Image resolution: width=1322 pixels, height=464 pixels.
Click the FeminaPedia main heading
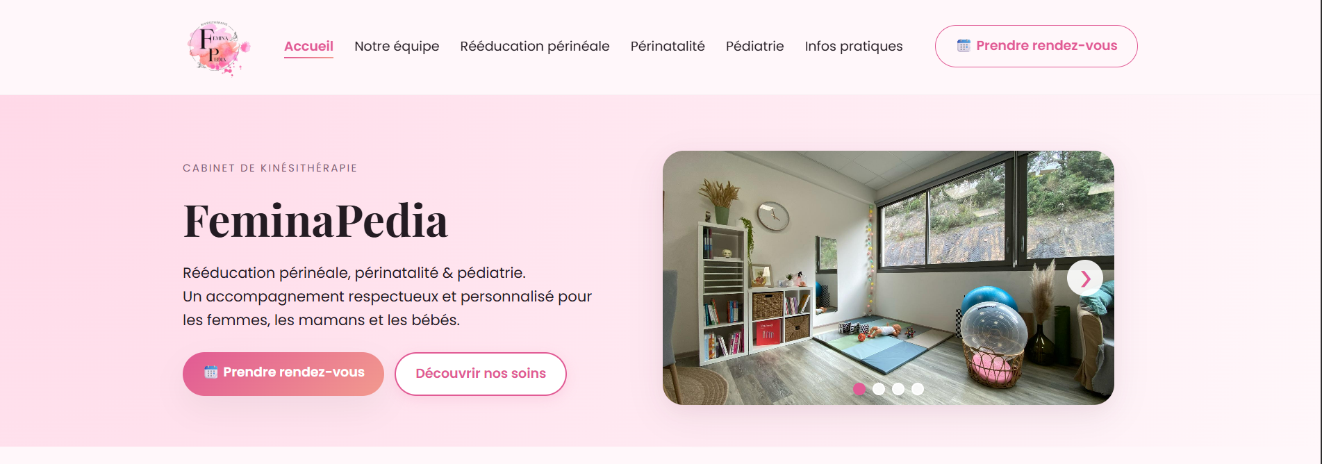coord(315,221)
